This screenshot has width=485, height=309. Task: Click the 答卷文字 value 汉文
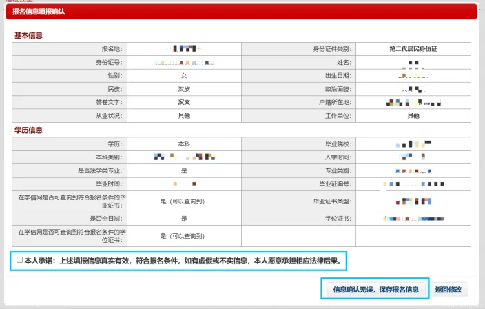pyautogui.click(x=184, y=102)
